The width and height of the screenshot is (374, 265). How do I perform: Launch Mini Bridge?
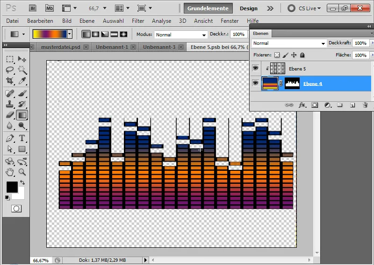[50, 8]
